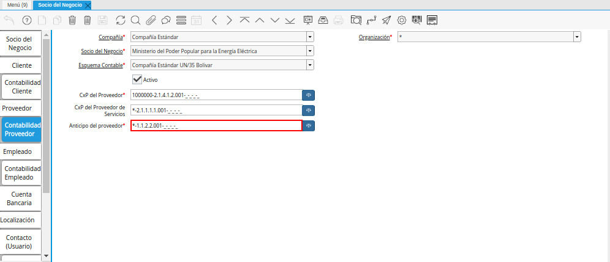Click the CxP del Proveedor account field

pos(216,95)
